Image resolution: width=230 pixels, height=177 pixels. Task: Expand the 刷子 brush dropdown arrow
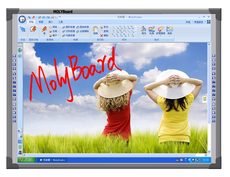[x=59, y=35]
